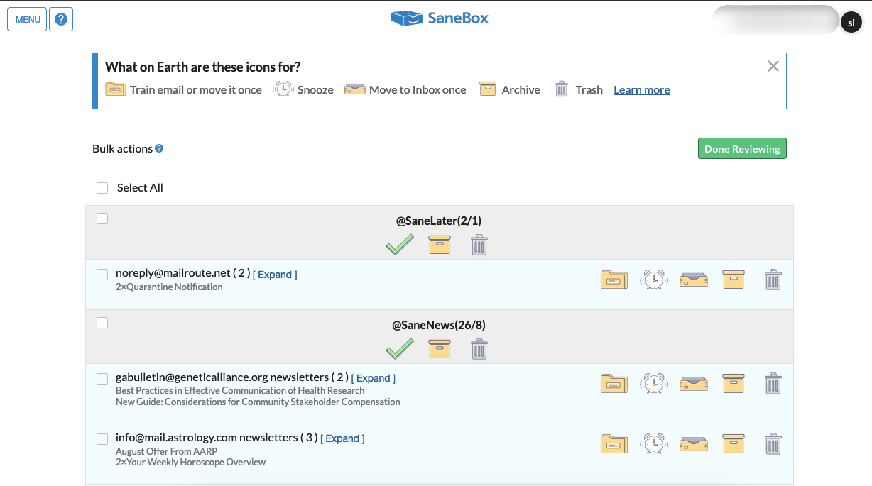The height and width of the screenshot is (486, 872).
Task: Expand the noreply@mailroute.net messages
Action: tap(275, 275)
